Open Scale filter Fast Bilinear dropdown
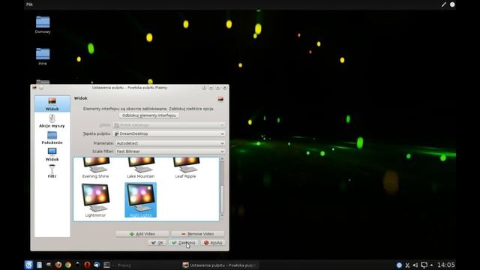Viewport: 480px width, 270px height. coord(170,151)
